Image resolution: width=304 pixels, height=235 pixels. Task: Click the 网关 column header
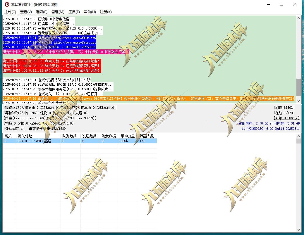[x=9, y=136]
